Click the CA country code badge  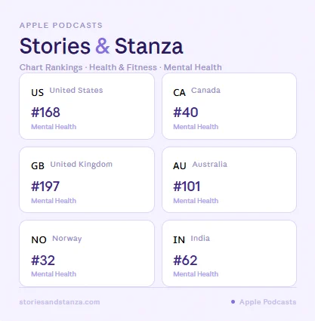click(x=179, y=93)
